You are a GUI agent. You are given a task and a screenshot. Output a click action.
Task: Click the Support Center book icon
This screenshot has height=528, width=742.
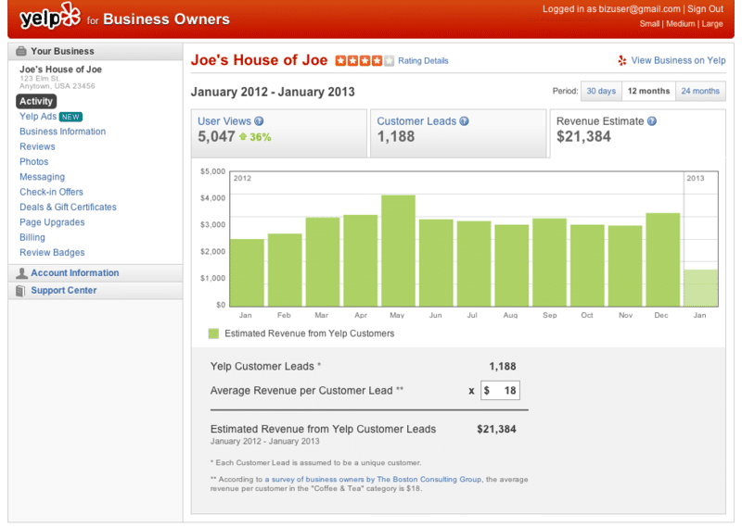[21, 291]
